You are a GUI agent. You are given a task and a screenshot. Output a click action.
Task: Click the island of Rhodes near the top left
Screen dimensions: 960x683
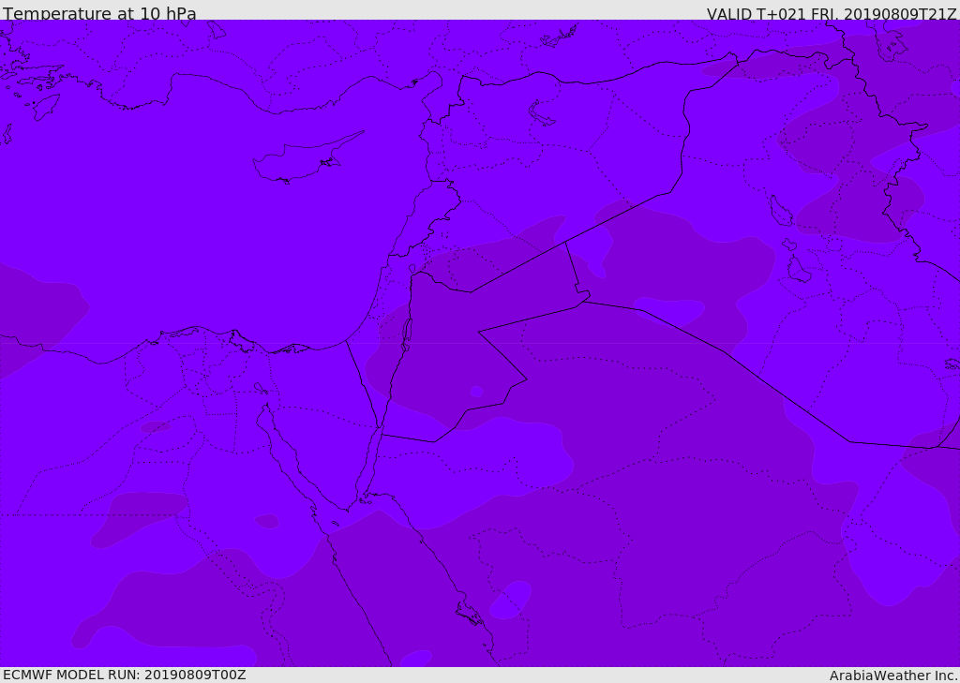coord(45,106)
